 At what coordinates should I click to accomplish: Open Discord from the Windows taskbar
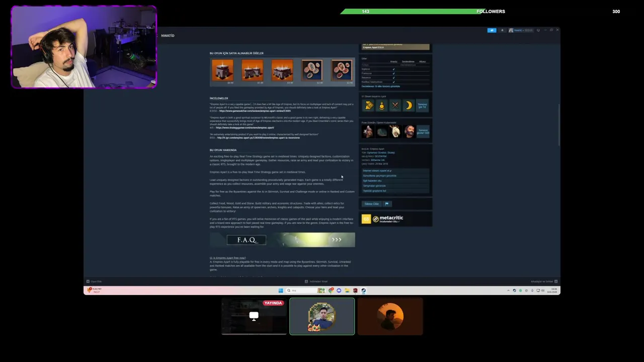click(339, 291)
